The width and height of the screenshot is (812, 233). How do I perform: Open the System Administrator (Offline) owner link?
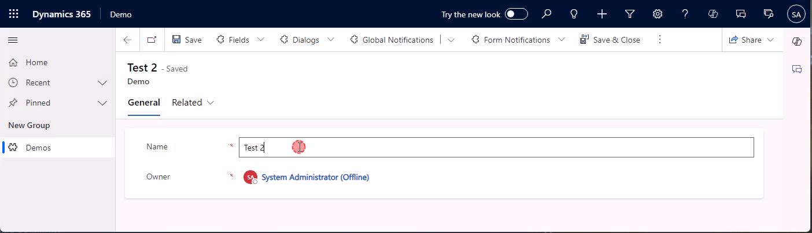[315, 177]
